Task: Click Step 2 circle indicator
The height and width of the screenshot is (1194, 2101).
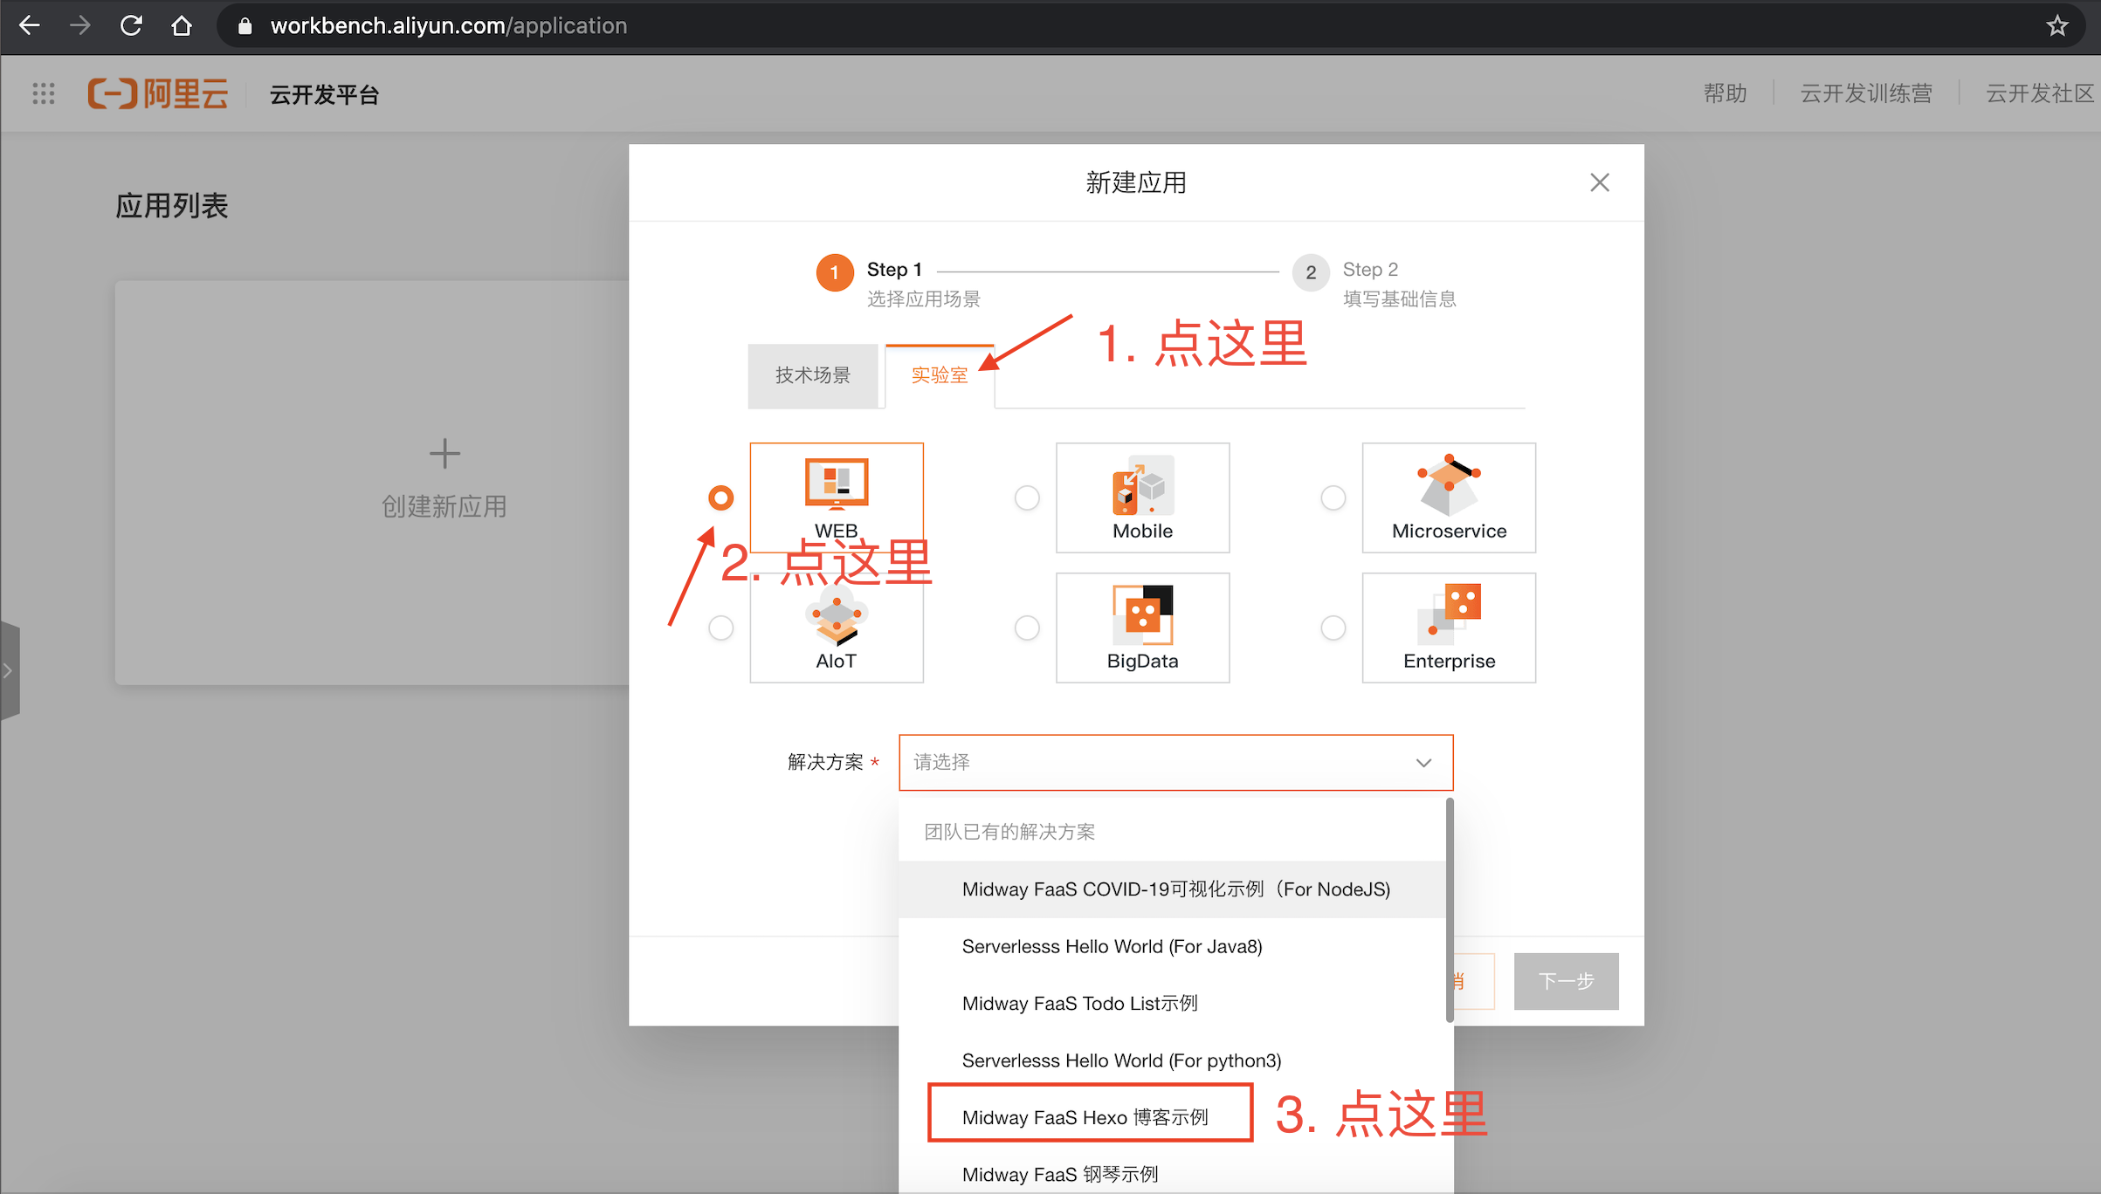Action: (x=1310, y=272)
